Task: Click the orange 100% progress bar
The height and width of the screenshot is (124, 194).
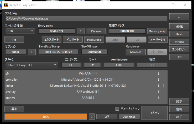Action: click(x=46, y=117)
